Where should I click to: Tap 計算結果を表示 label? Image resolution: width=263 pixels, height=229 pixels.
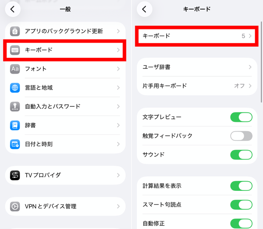click(162, 186)
